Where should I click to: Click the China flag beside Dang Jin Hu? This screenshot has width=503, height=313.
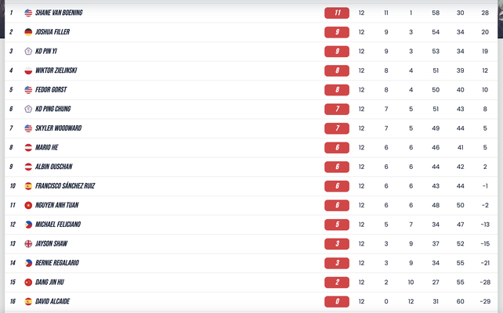pos(28,282)
